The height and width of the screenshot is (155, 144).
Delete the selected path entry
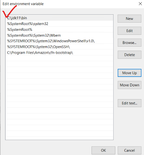(x=129, y=55)
